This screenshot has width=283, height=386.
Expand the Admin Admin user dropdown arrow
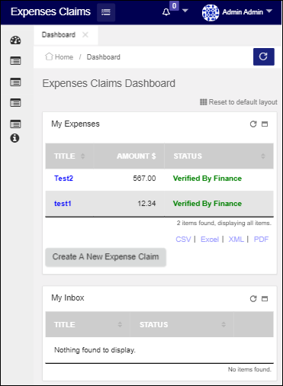click(x=269, y=11)
